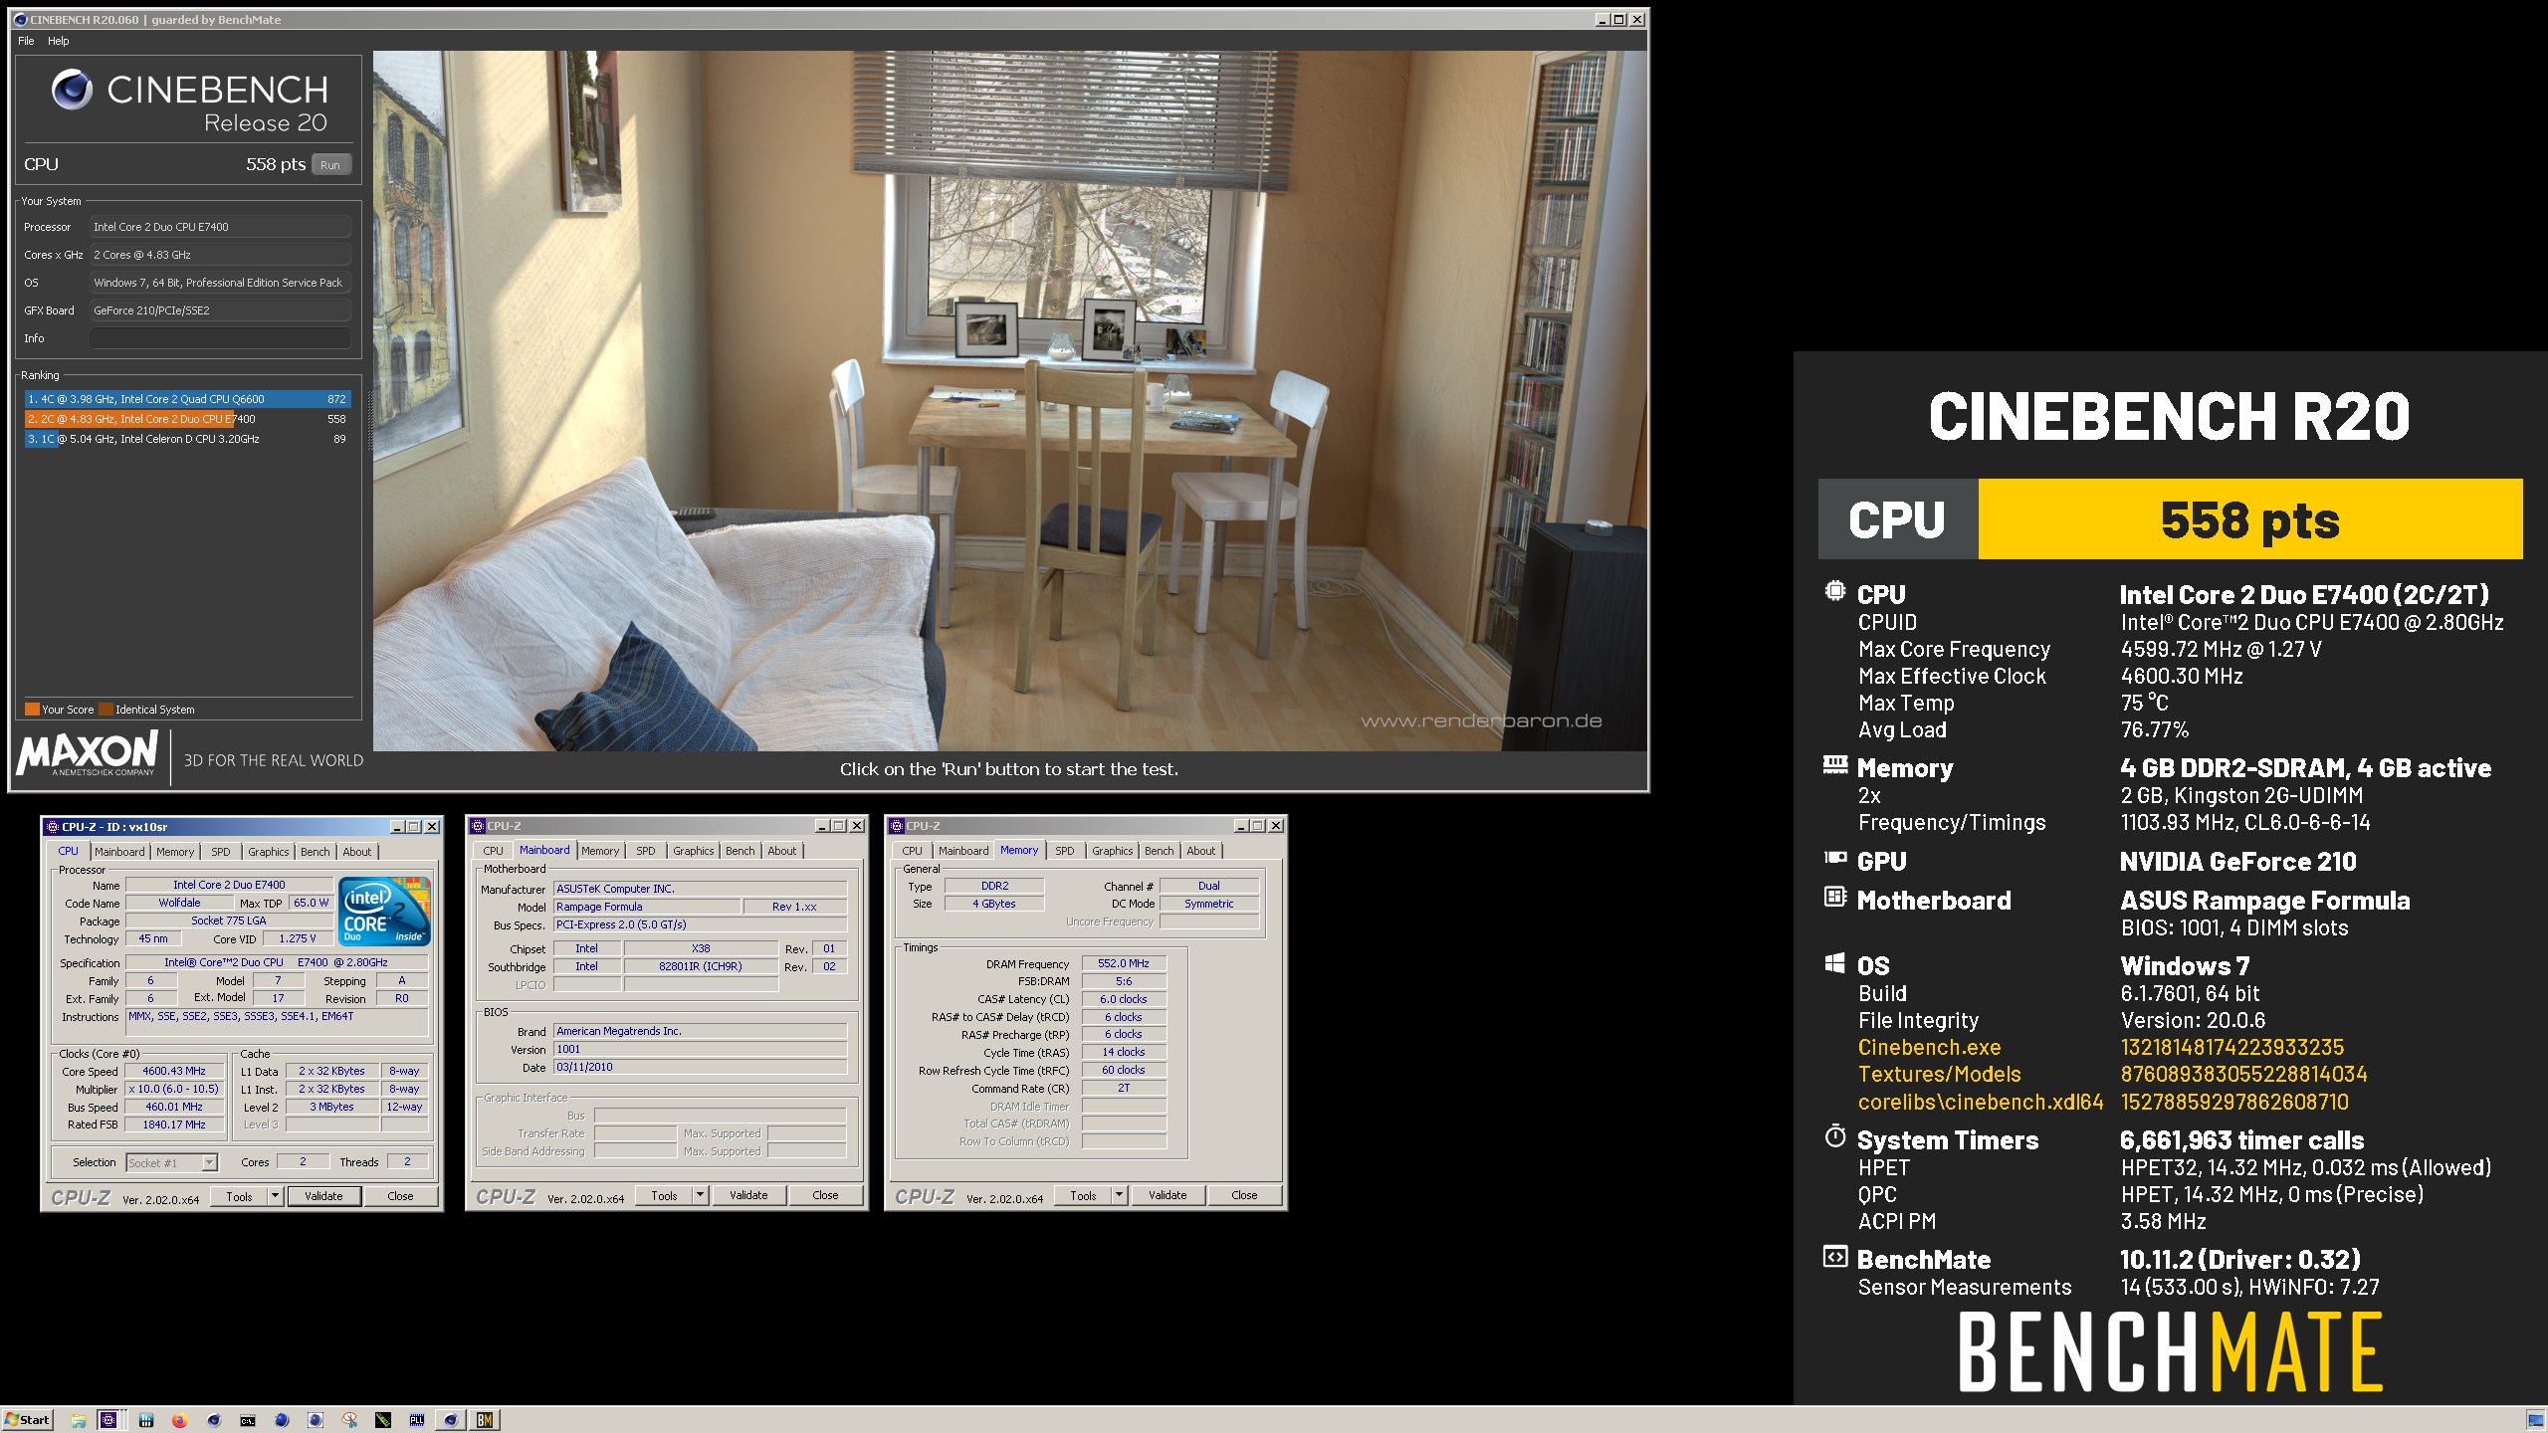Open Graphics tab in CPU-Z Memory window

coord(1113,851)
